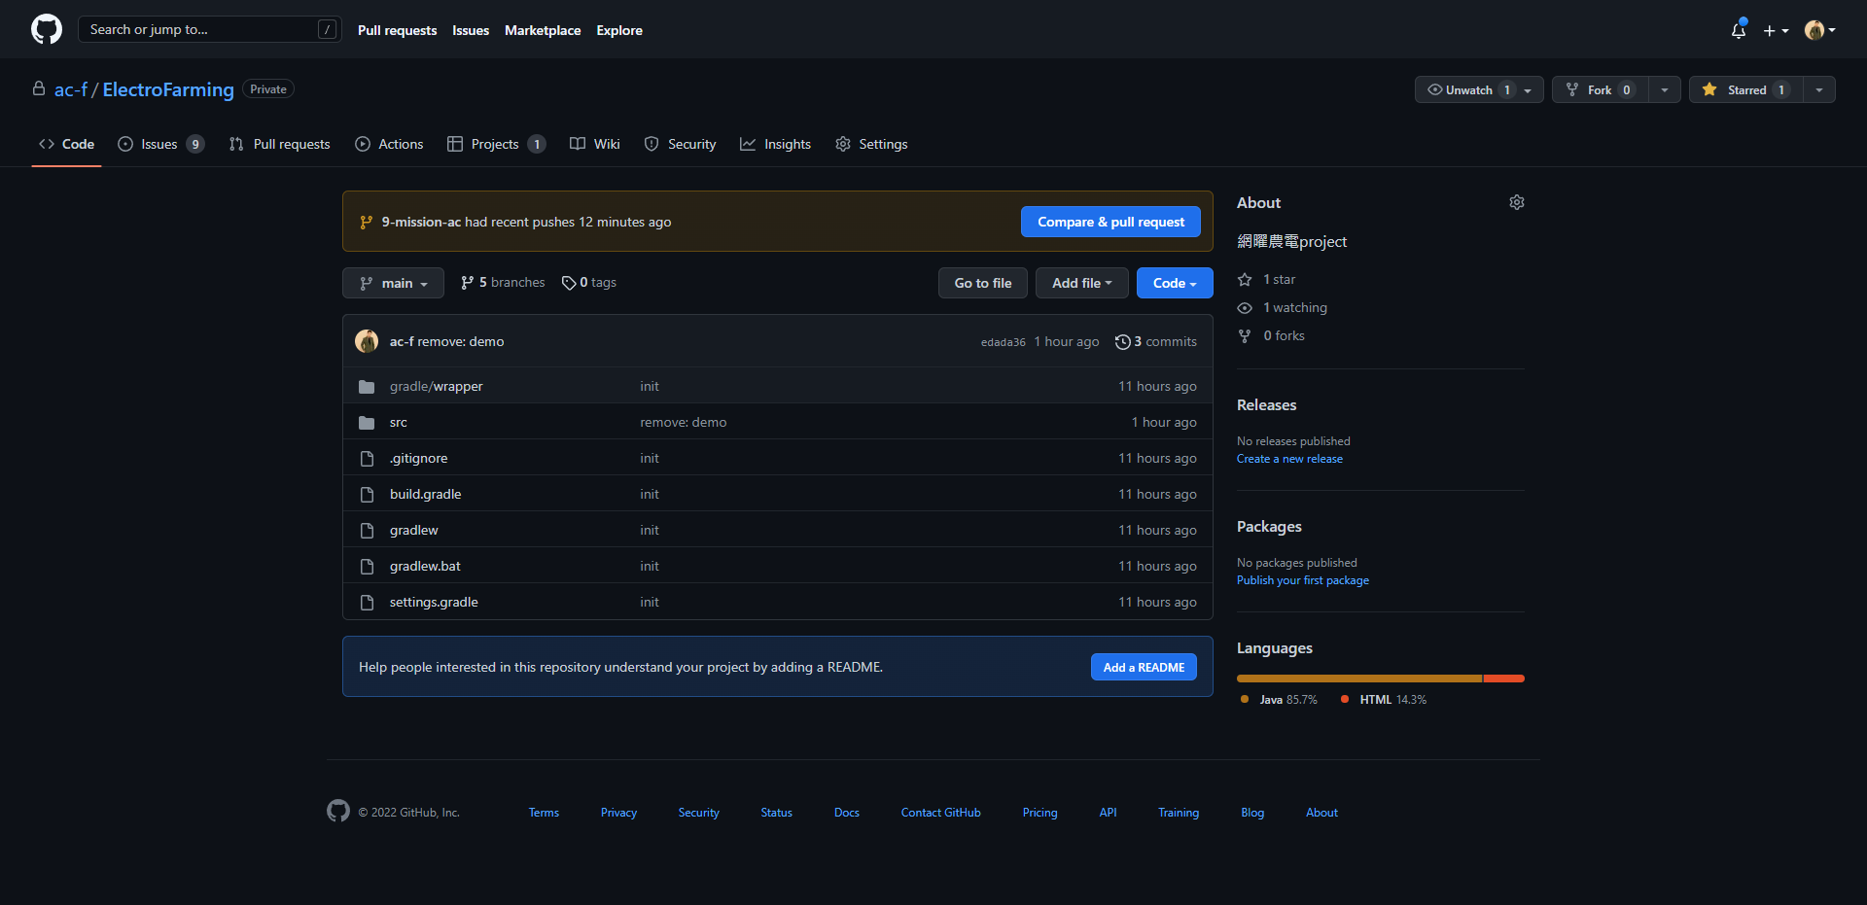Open the settings.gradle file name

(434, 603)
